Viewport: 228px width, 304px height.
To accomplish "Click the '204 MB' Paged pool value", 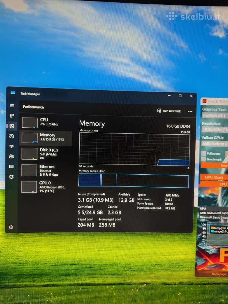I will 86,225.
